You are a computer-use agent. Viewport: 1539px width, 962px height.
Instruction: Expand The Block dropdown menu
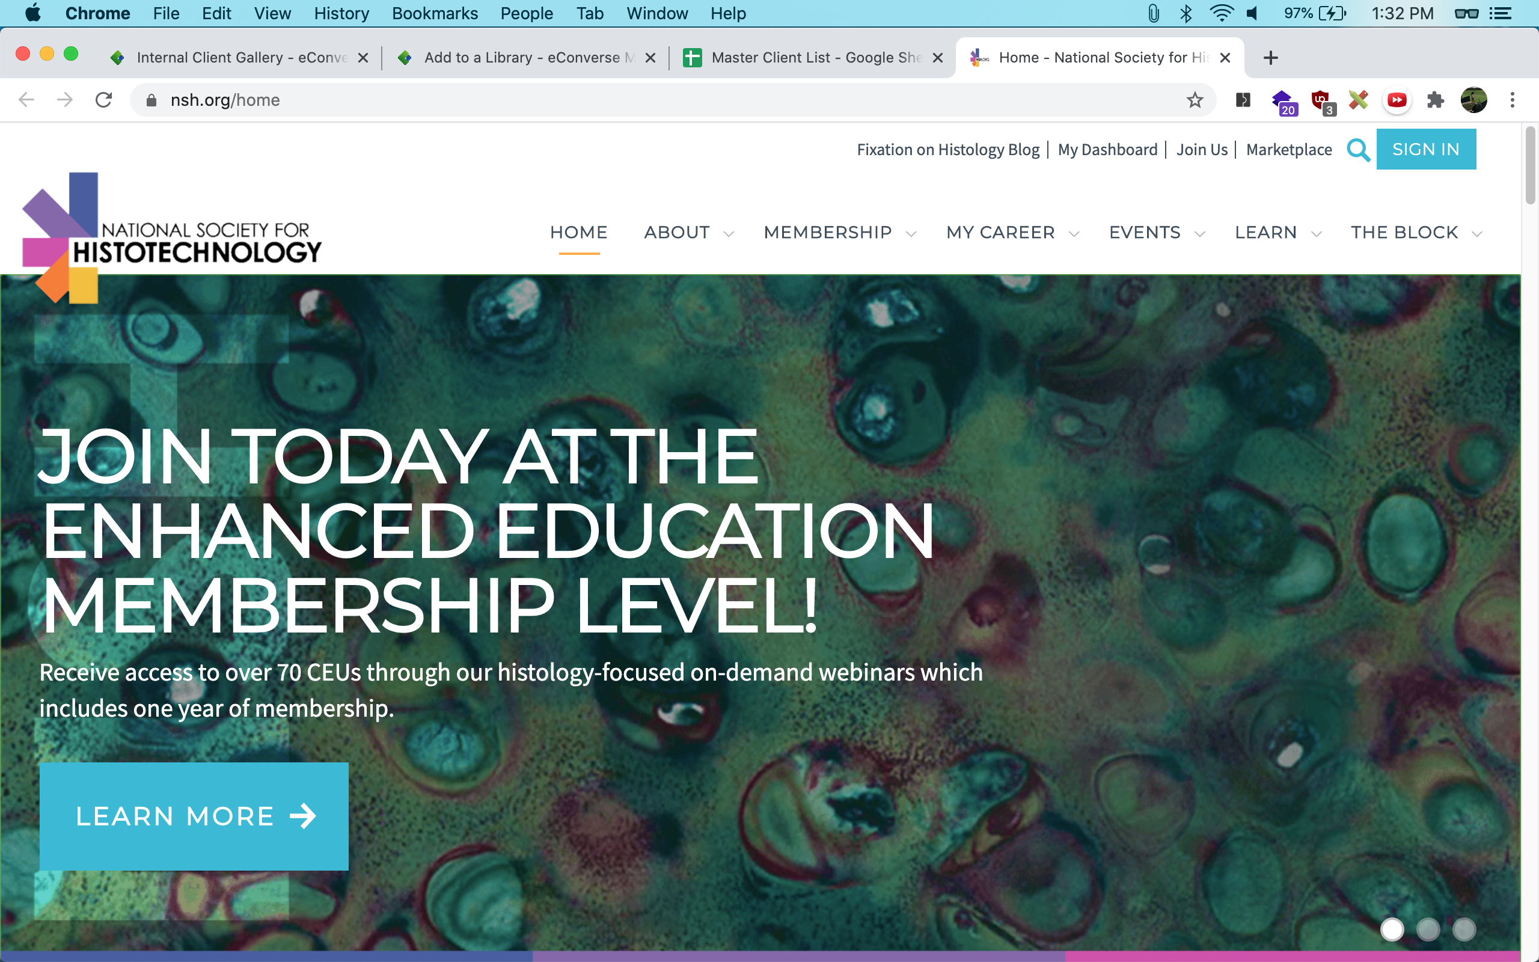(1416, 233)
